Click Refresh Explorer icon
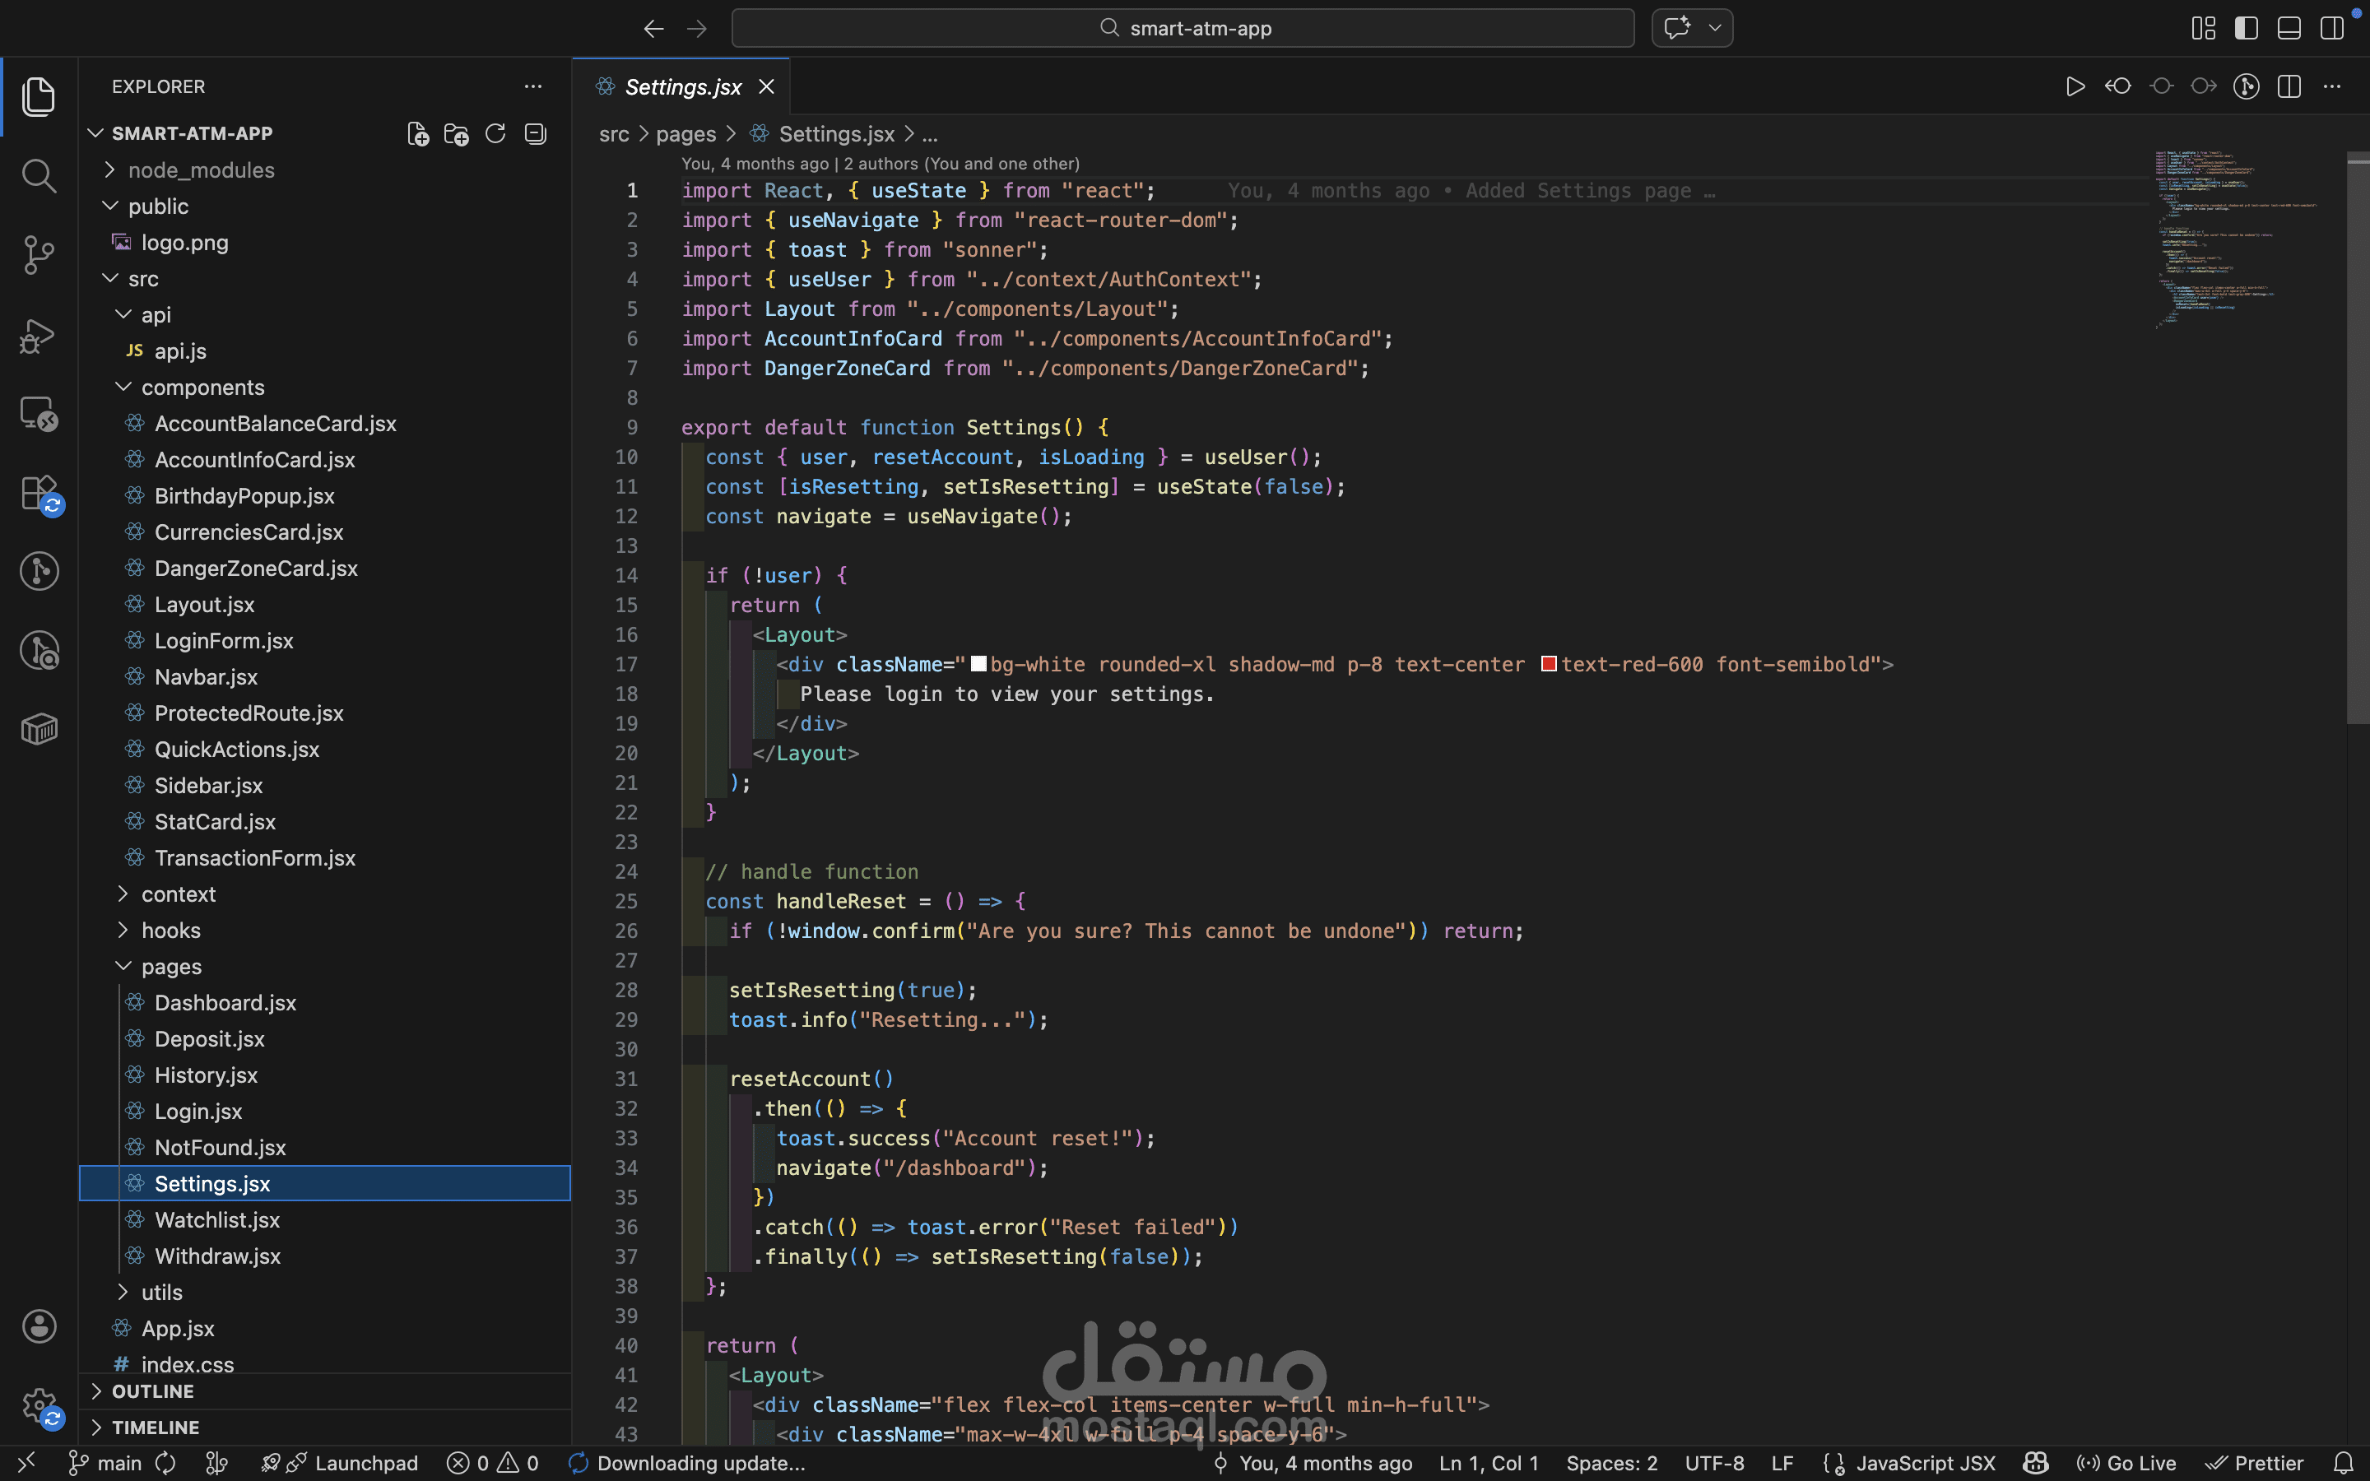Viewport: 2370px width, 1481px height. 495,134
